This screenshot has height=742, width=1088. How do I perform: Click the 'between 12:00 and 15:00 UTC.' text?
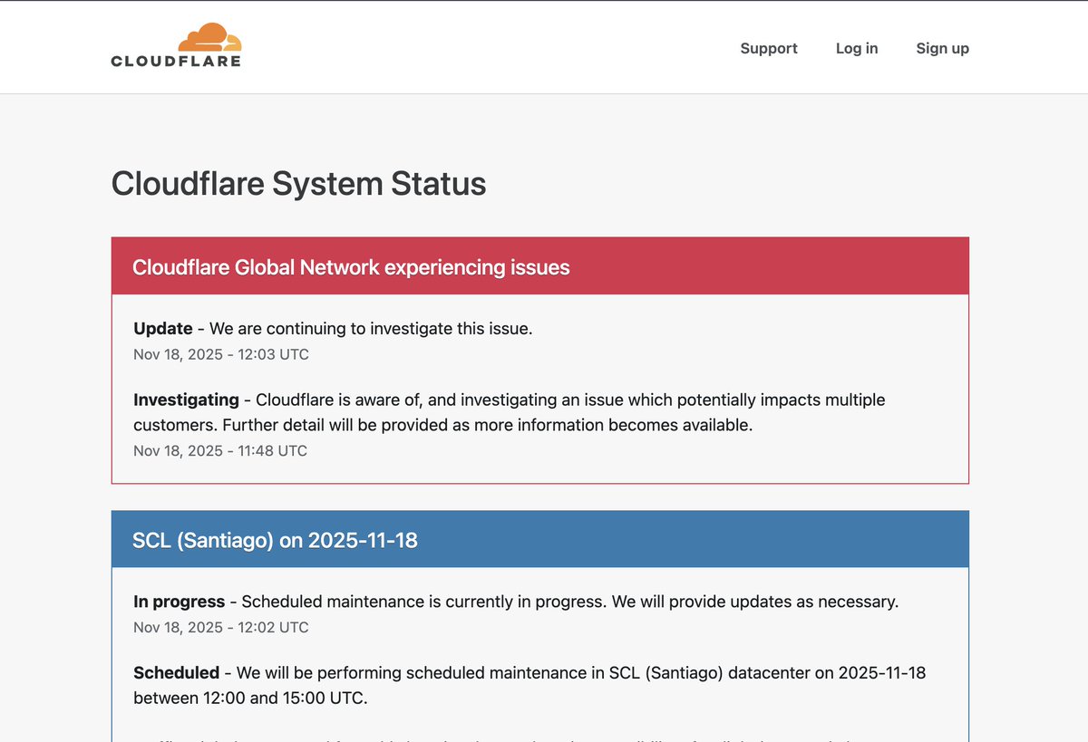pyautogui.click(x=250, y=699)
